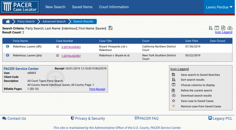This screenshot has width=236, height=130.
Task: Star case 1:2019cv02587 to save it
Action: 58,55
